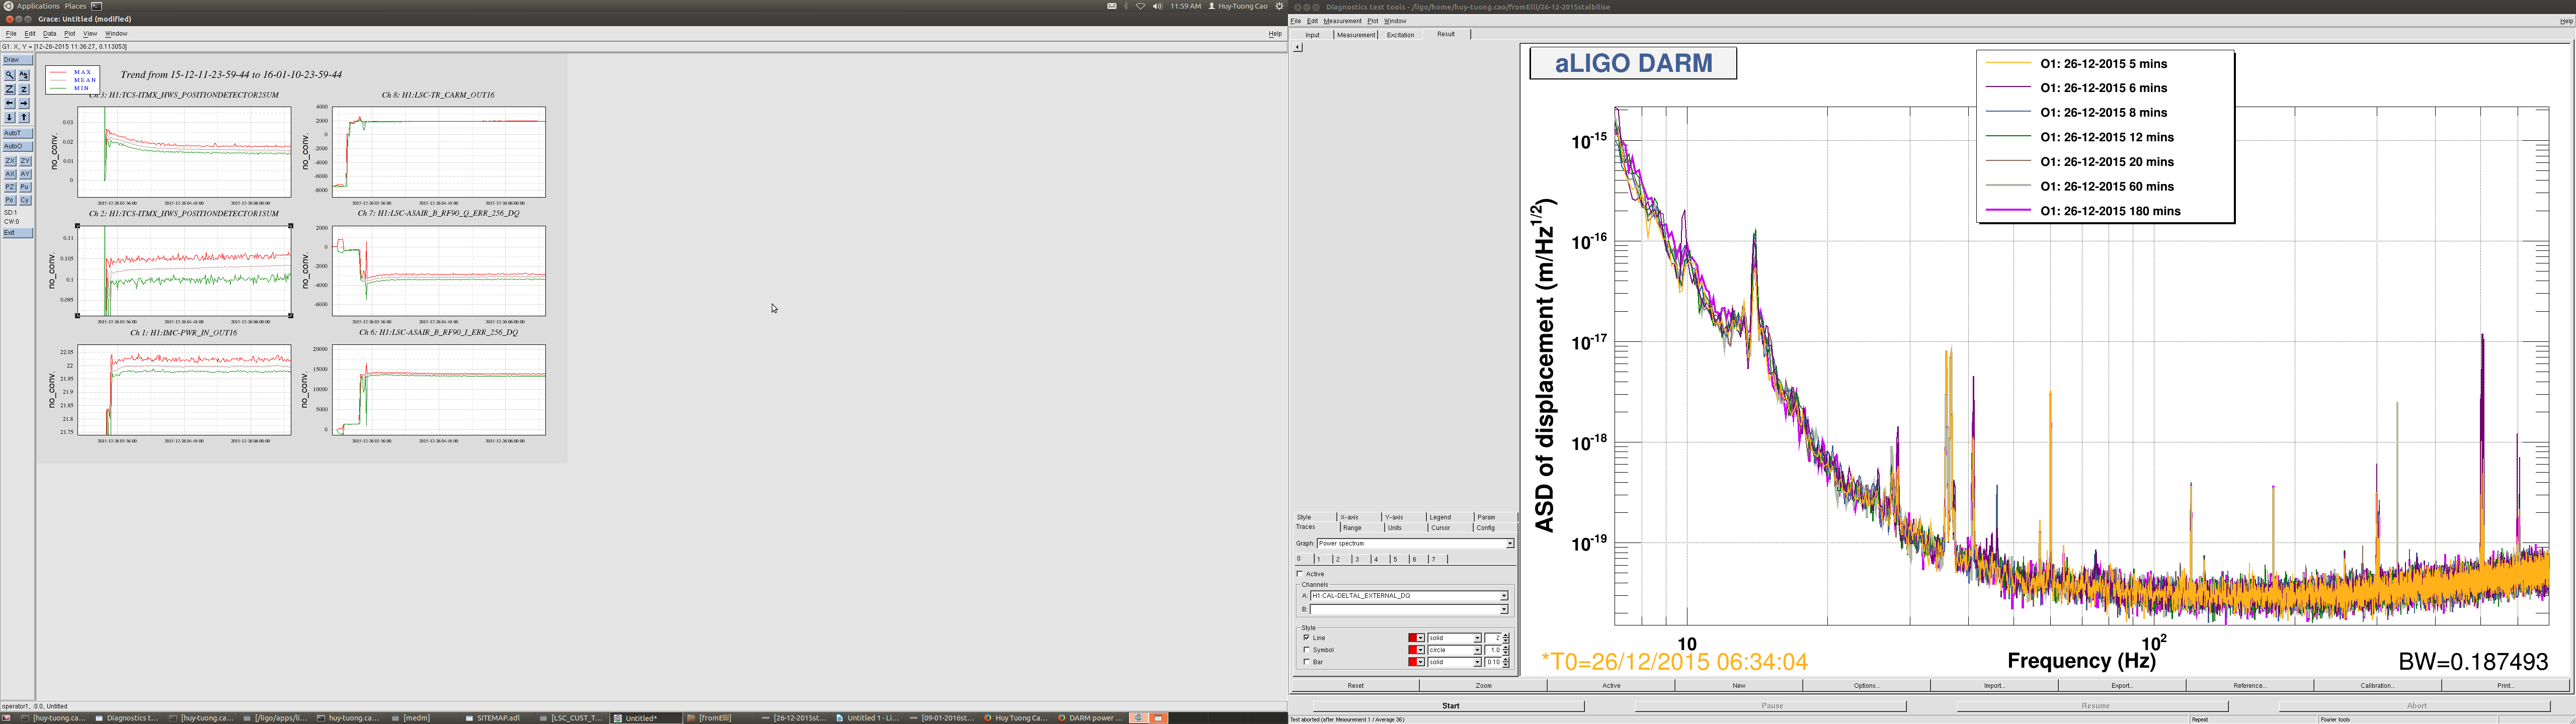Open the Symbol color swatch picker

pos(1416,650)
